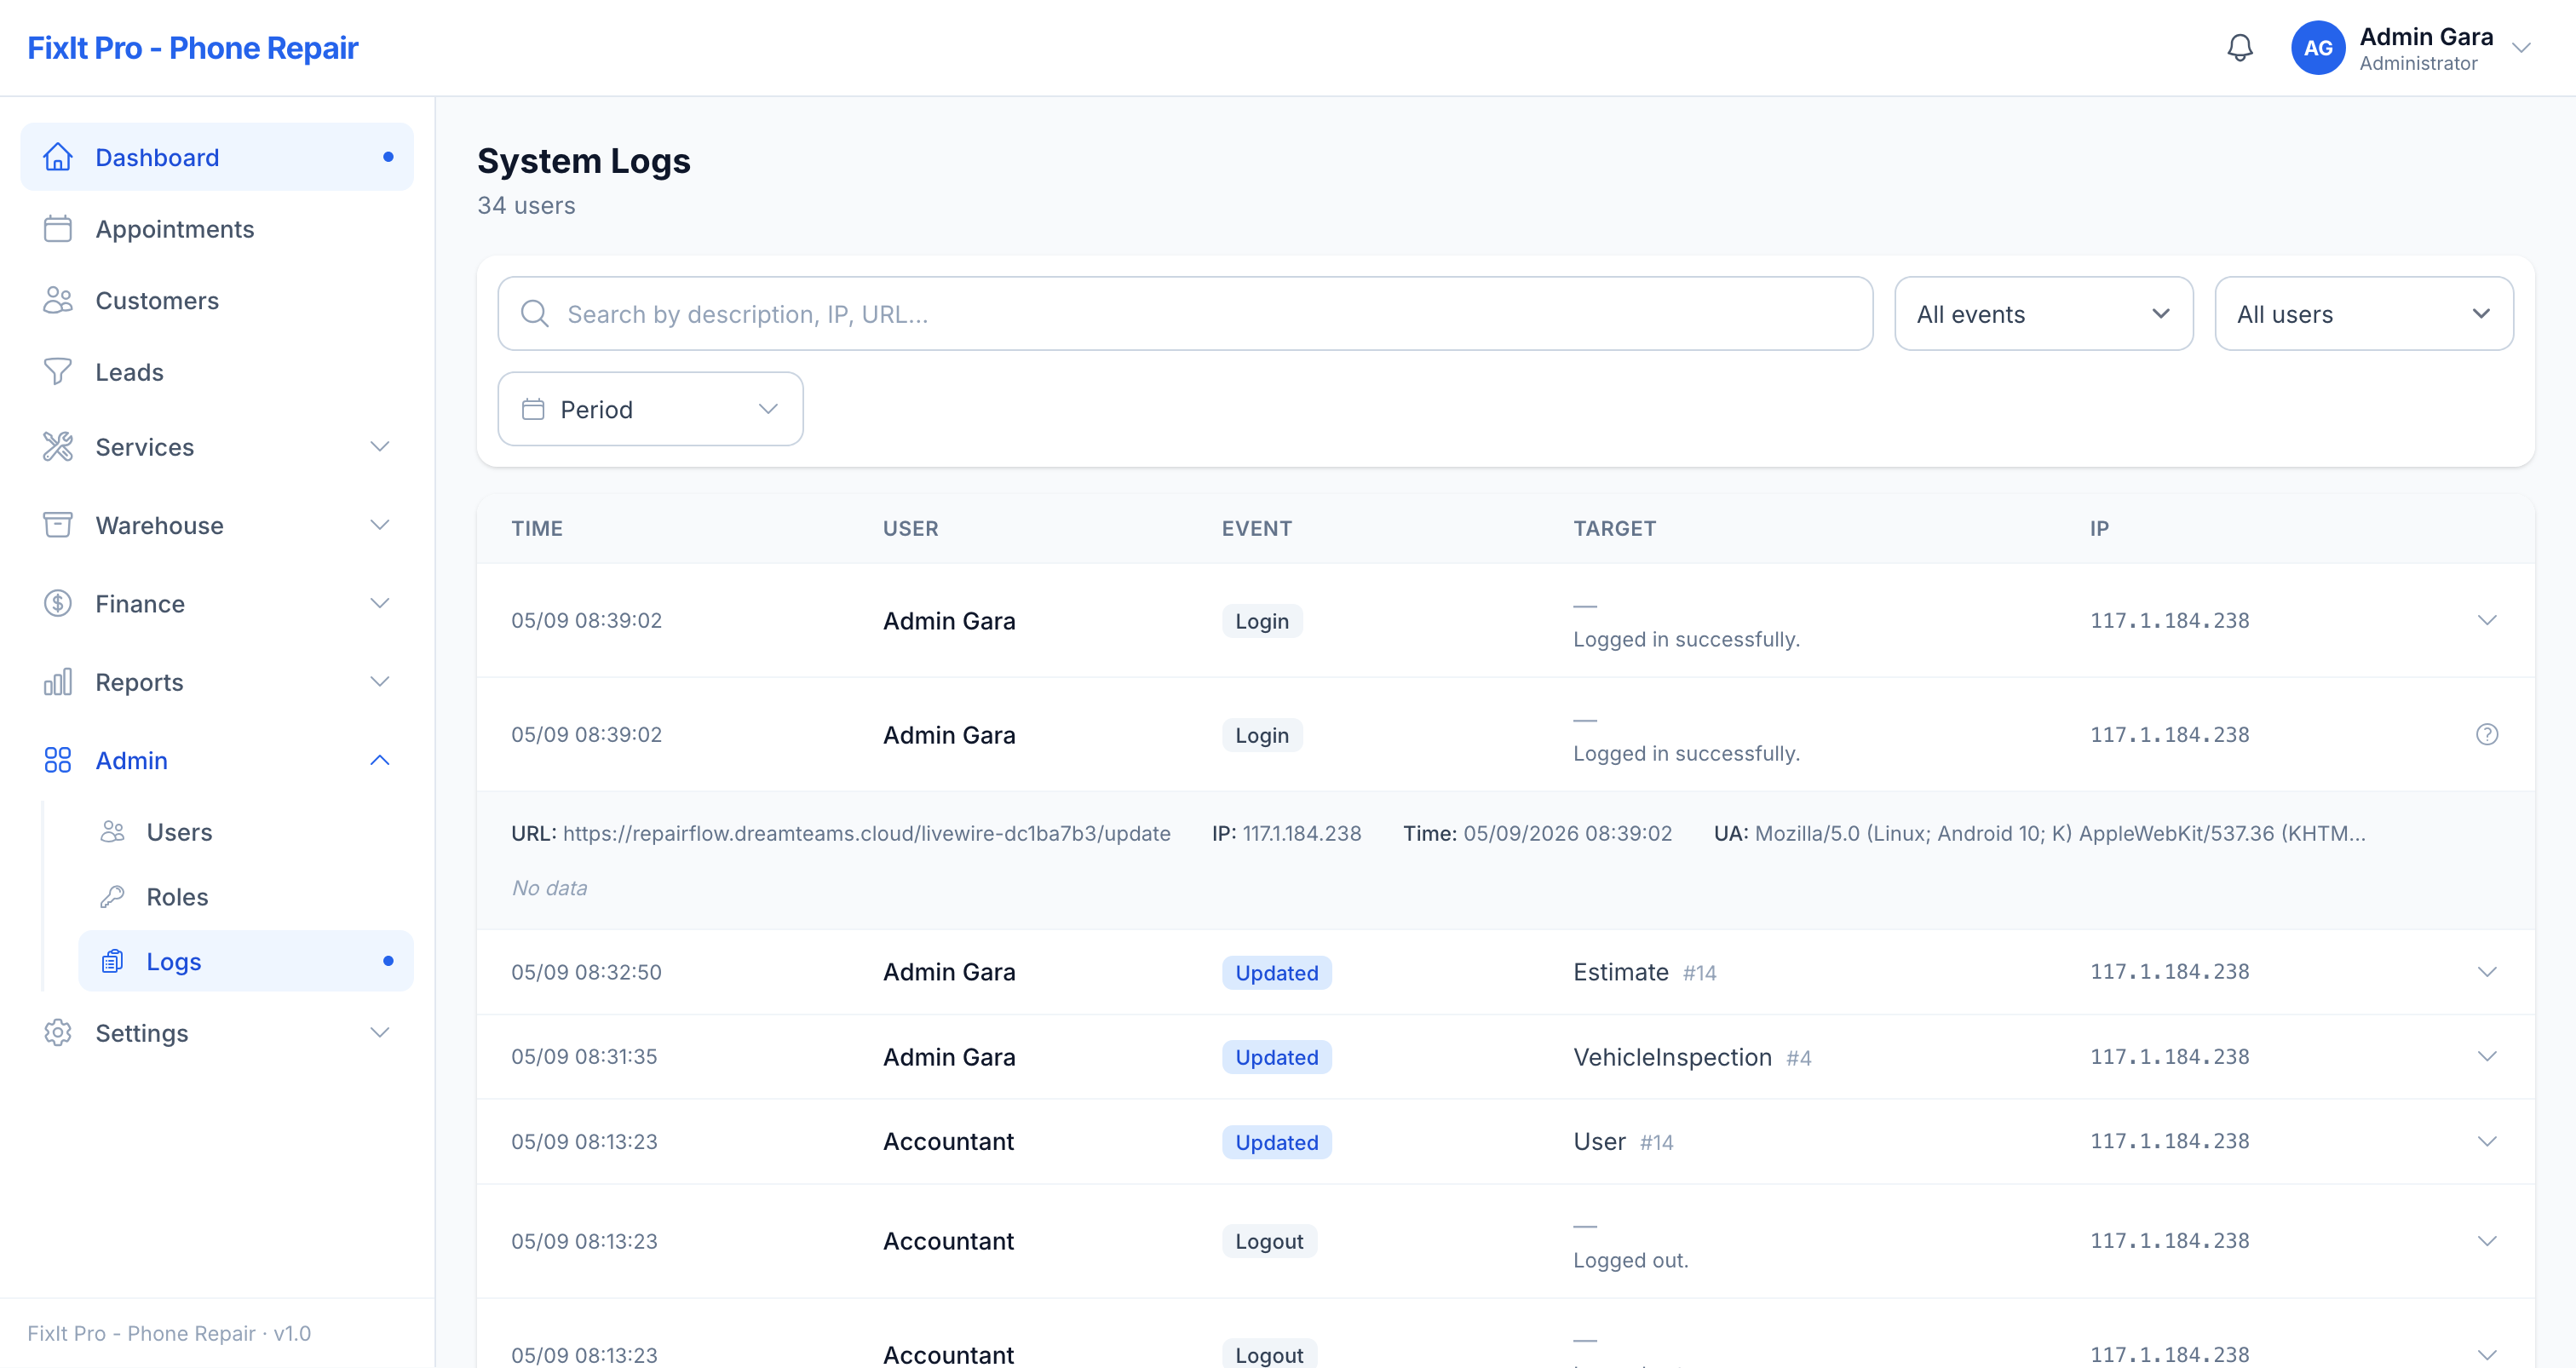Click the calendar icon in Period
Screen dimensions: 2576x1368
point(533,409)
